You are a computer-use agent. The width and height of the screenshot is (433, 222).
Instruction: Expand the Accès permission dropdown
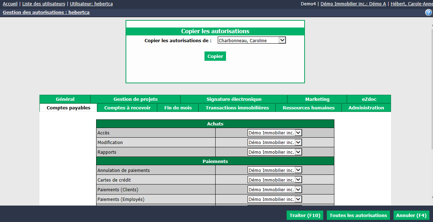point(275,133)
